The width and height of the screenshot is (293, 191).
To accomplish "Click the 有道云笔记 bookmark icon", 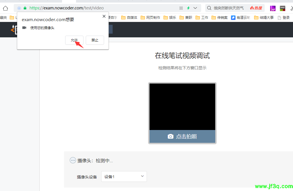I will pos(233,18).
